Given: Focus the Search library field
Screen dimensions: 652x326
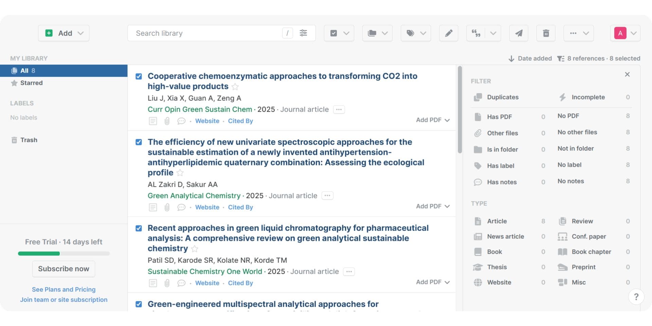Looking at the screenshot, I should pos(204,33).
